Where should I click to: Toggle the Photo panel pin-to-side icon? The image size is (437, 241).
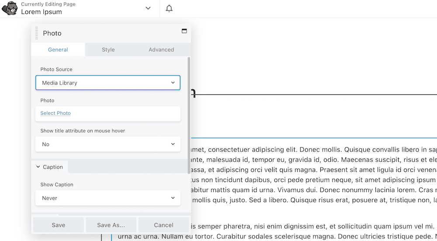click(184, 31)
